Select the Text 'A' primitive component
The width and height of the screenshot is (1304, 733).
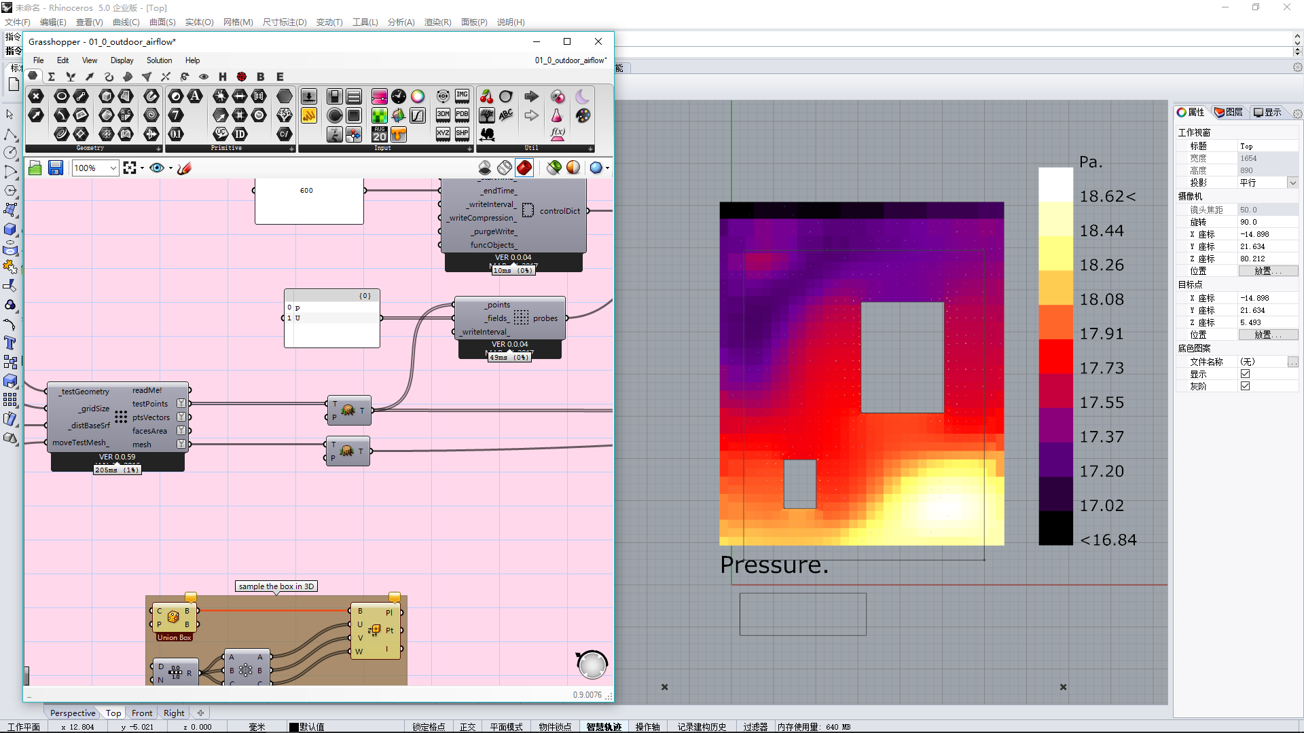pos(195,96)
